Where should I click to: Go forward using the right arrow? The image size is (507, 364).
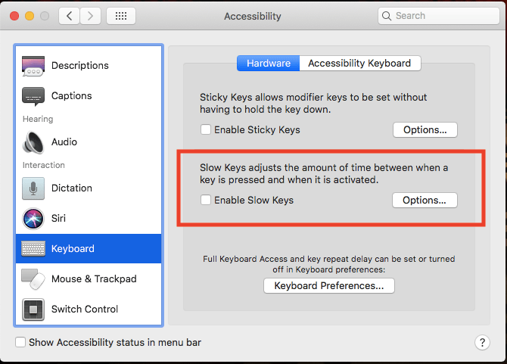tap(91, 16)
